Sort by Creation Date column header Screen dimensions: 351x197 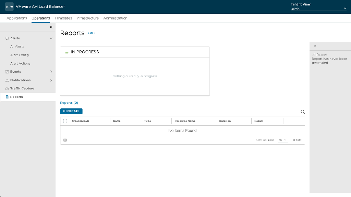tap(81, 121)
